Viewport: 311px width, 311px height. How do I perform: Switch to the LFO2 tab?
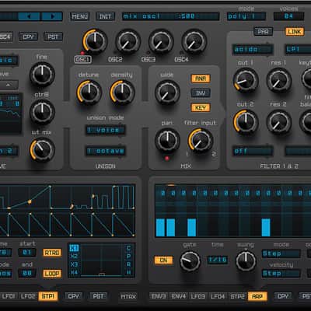pyautogui.click(x=28, y=296)
